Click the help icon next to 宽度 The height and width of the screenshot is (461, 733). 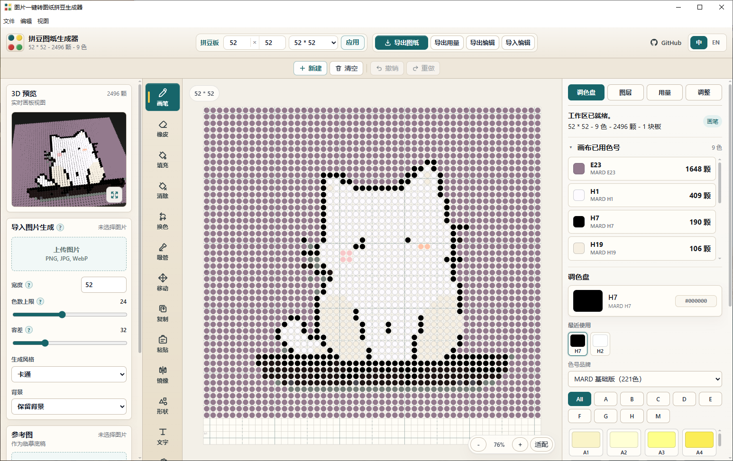[x=29, y=285]
